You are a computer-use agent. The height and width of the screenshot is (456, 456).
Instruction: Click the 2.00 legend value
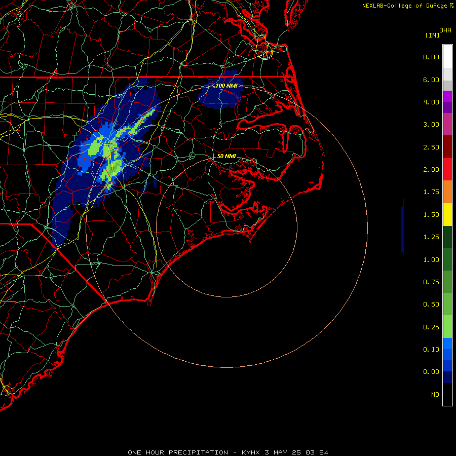click(431, 170)
